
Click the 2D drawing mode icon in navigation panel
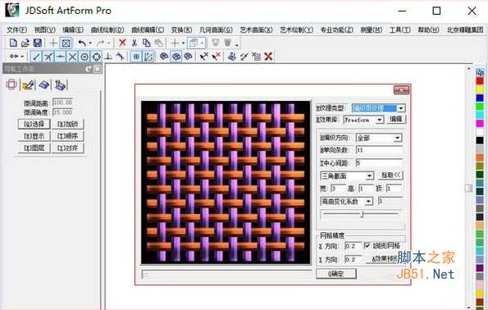(x=11, y=84)
